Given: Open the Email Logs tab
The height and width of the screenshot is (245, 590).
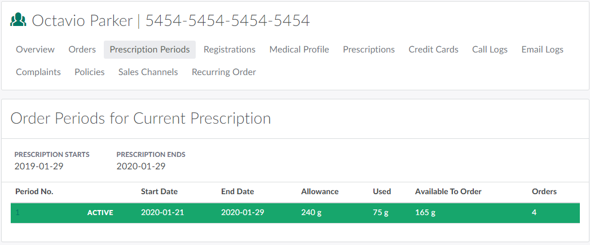Looking at the screenshot, I should [x=542, y=50].
